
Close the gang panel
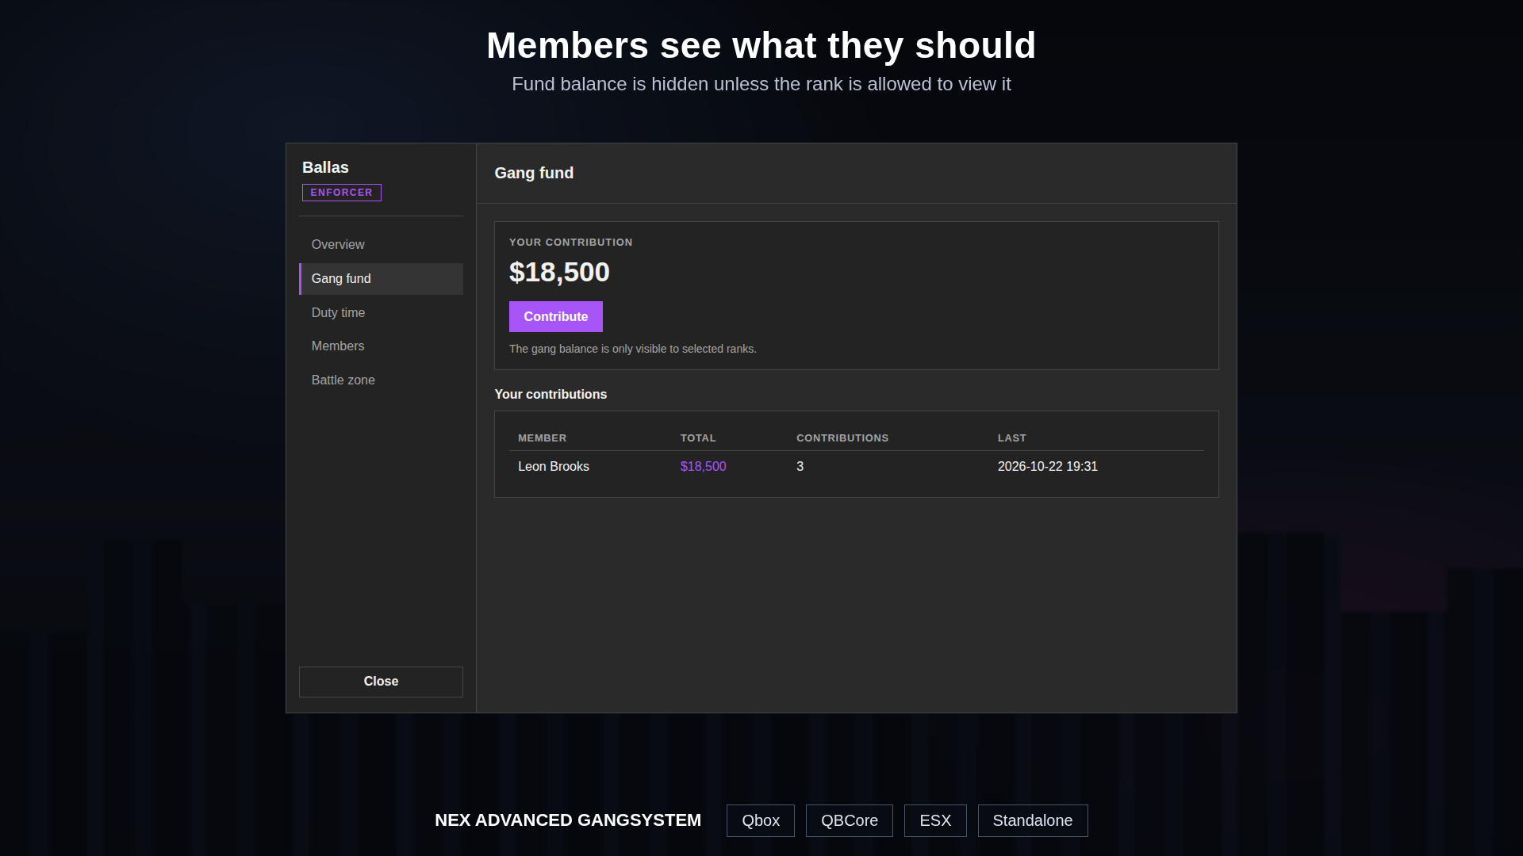coord(381,682)
